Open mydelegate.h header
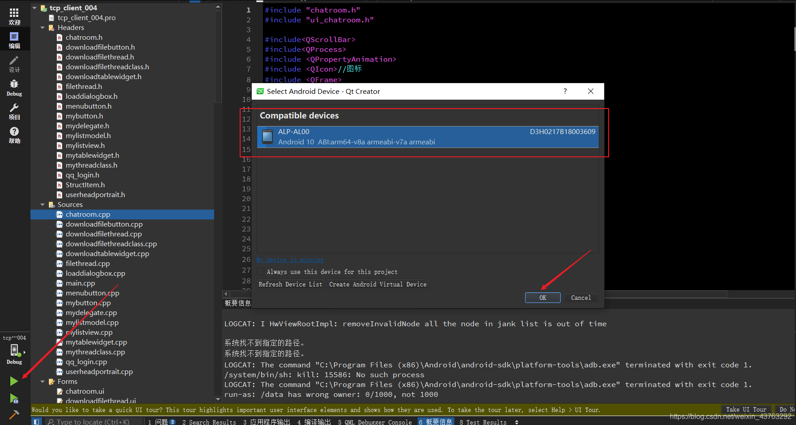Image resolution: width=796 pixels, height=425 pixels. (87, 126)
